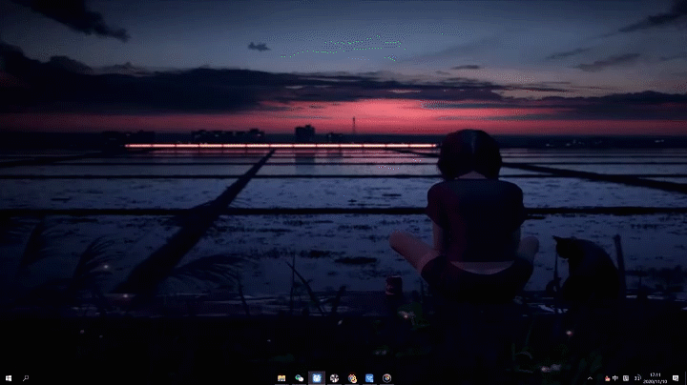Select the highlighted active blue taskbar app
Viewport: 687px width, 385px height.
point(317,377)
